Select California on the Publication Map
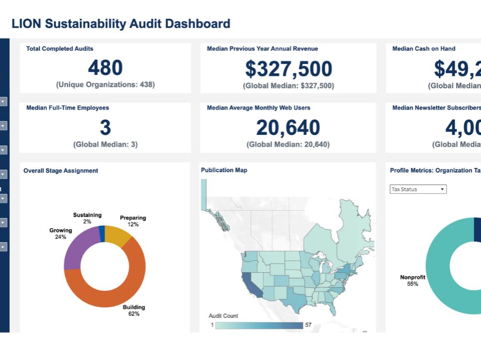This screenshot has width=481, height=337. pyautogui.click(x=252, y=286)
